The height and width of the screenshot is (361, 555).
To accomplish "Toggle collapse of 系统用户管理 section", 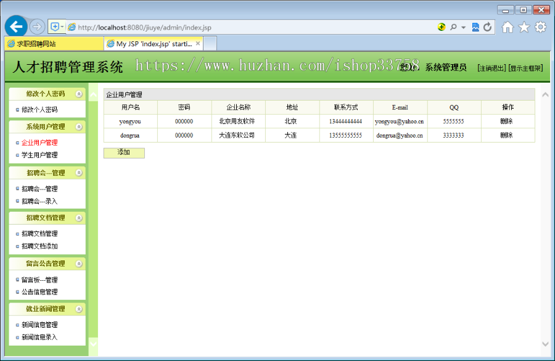I will 78,127.
